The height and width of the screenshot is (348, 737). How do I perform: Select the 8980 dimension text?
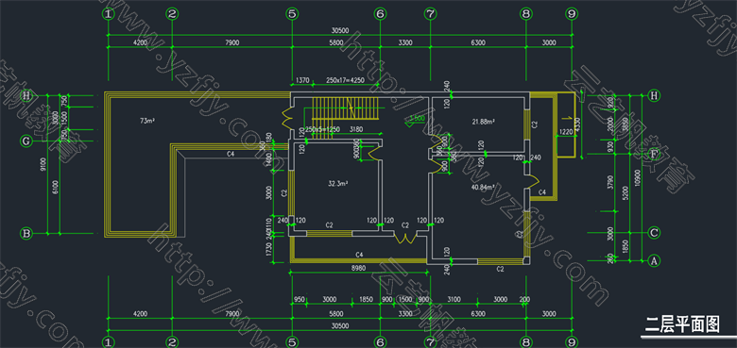(x=359, y=268)
